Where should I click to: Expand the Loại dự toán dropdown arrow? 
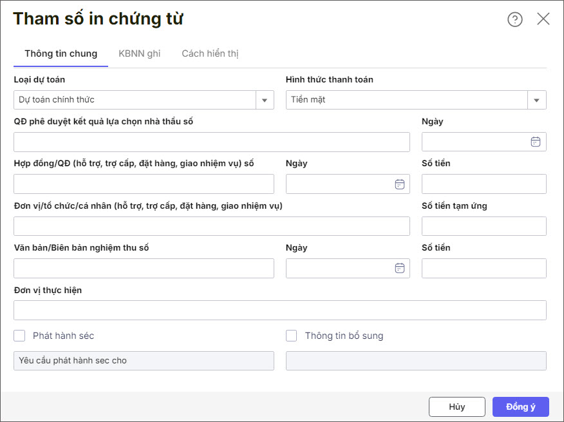click(265, 100)
